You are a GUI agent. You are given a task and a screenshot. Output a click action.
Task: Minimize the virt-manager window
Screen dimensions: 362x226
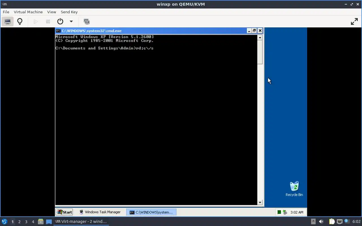point(346,4)
